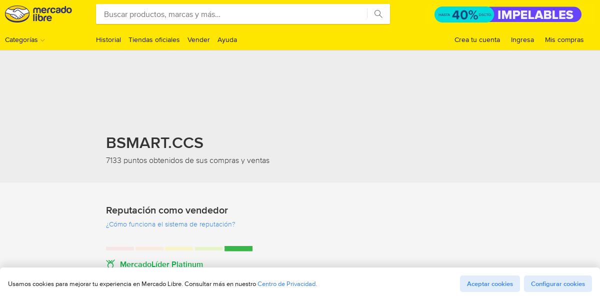600x300 pixels.
Task: Open the Historial menu item
Action: (108, 40)
